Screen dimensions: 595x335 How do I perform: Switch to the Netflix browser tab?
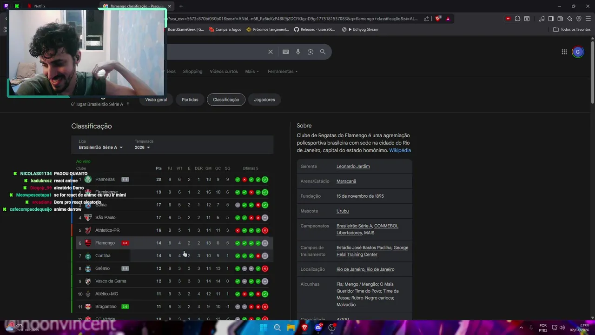click(40, 6)
